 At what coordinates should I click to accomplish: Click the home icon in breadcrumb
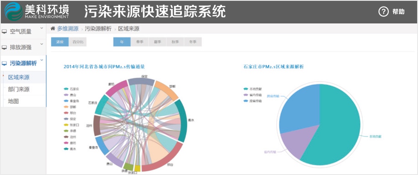click(x=53, y=29)
